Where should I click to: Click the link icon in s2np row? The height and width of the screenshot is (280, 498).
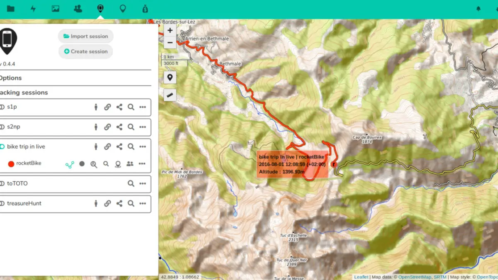(107, 127)
